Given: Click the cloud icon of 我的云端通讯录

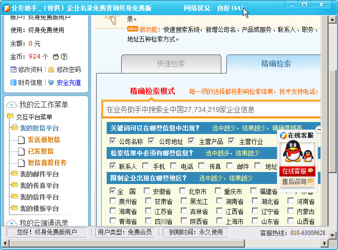Looking at the screenshot, I should (12, 223).
